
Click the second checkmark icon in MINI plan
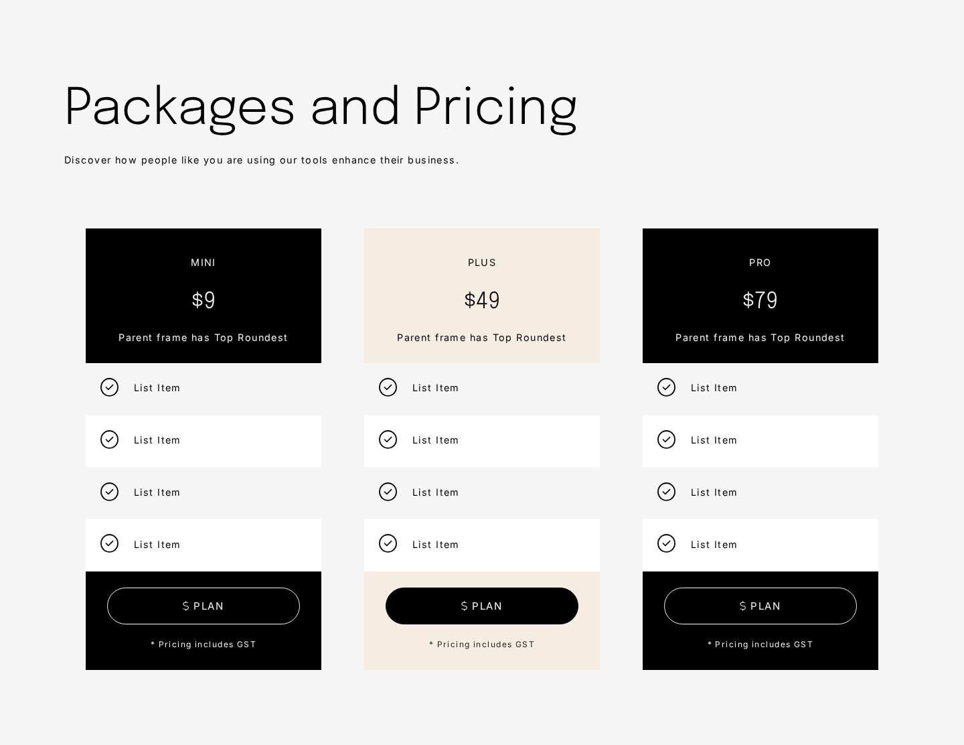[109, 439]
